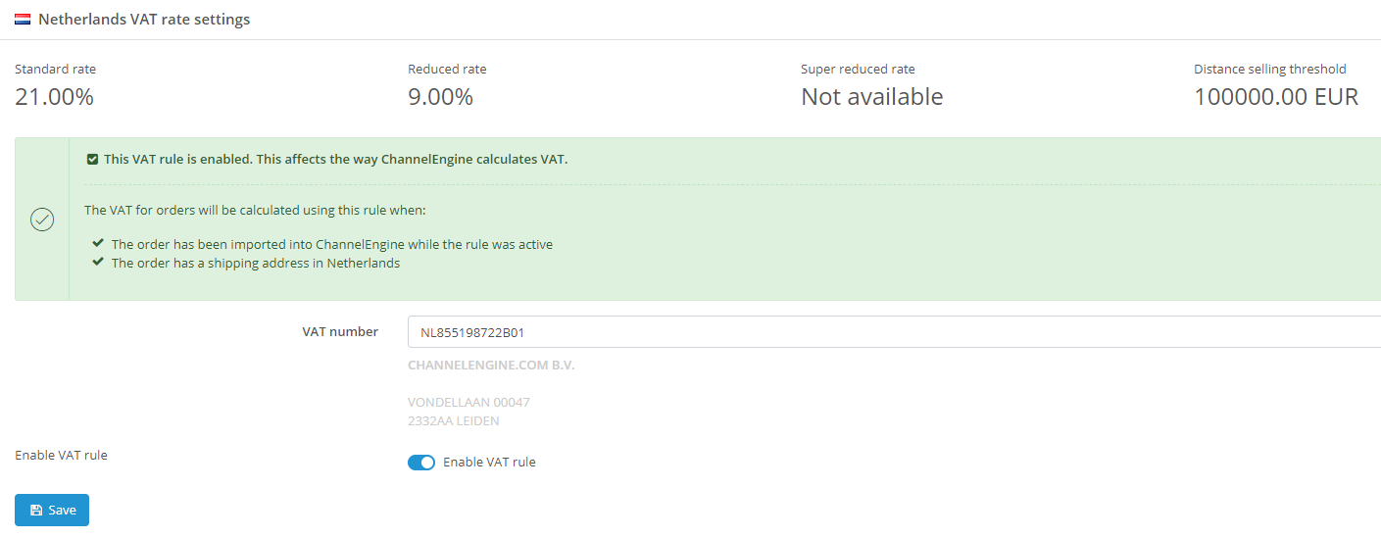Screen dimensions: 1381x538
Task: Click 'Enable VAT rule' text beside the switch
Action: pos(489,463)
